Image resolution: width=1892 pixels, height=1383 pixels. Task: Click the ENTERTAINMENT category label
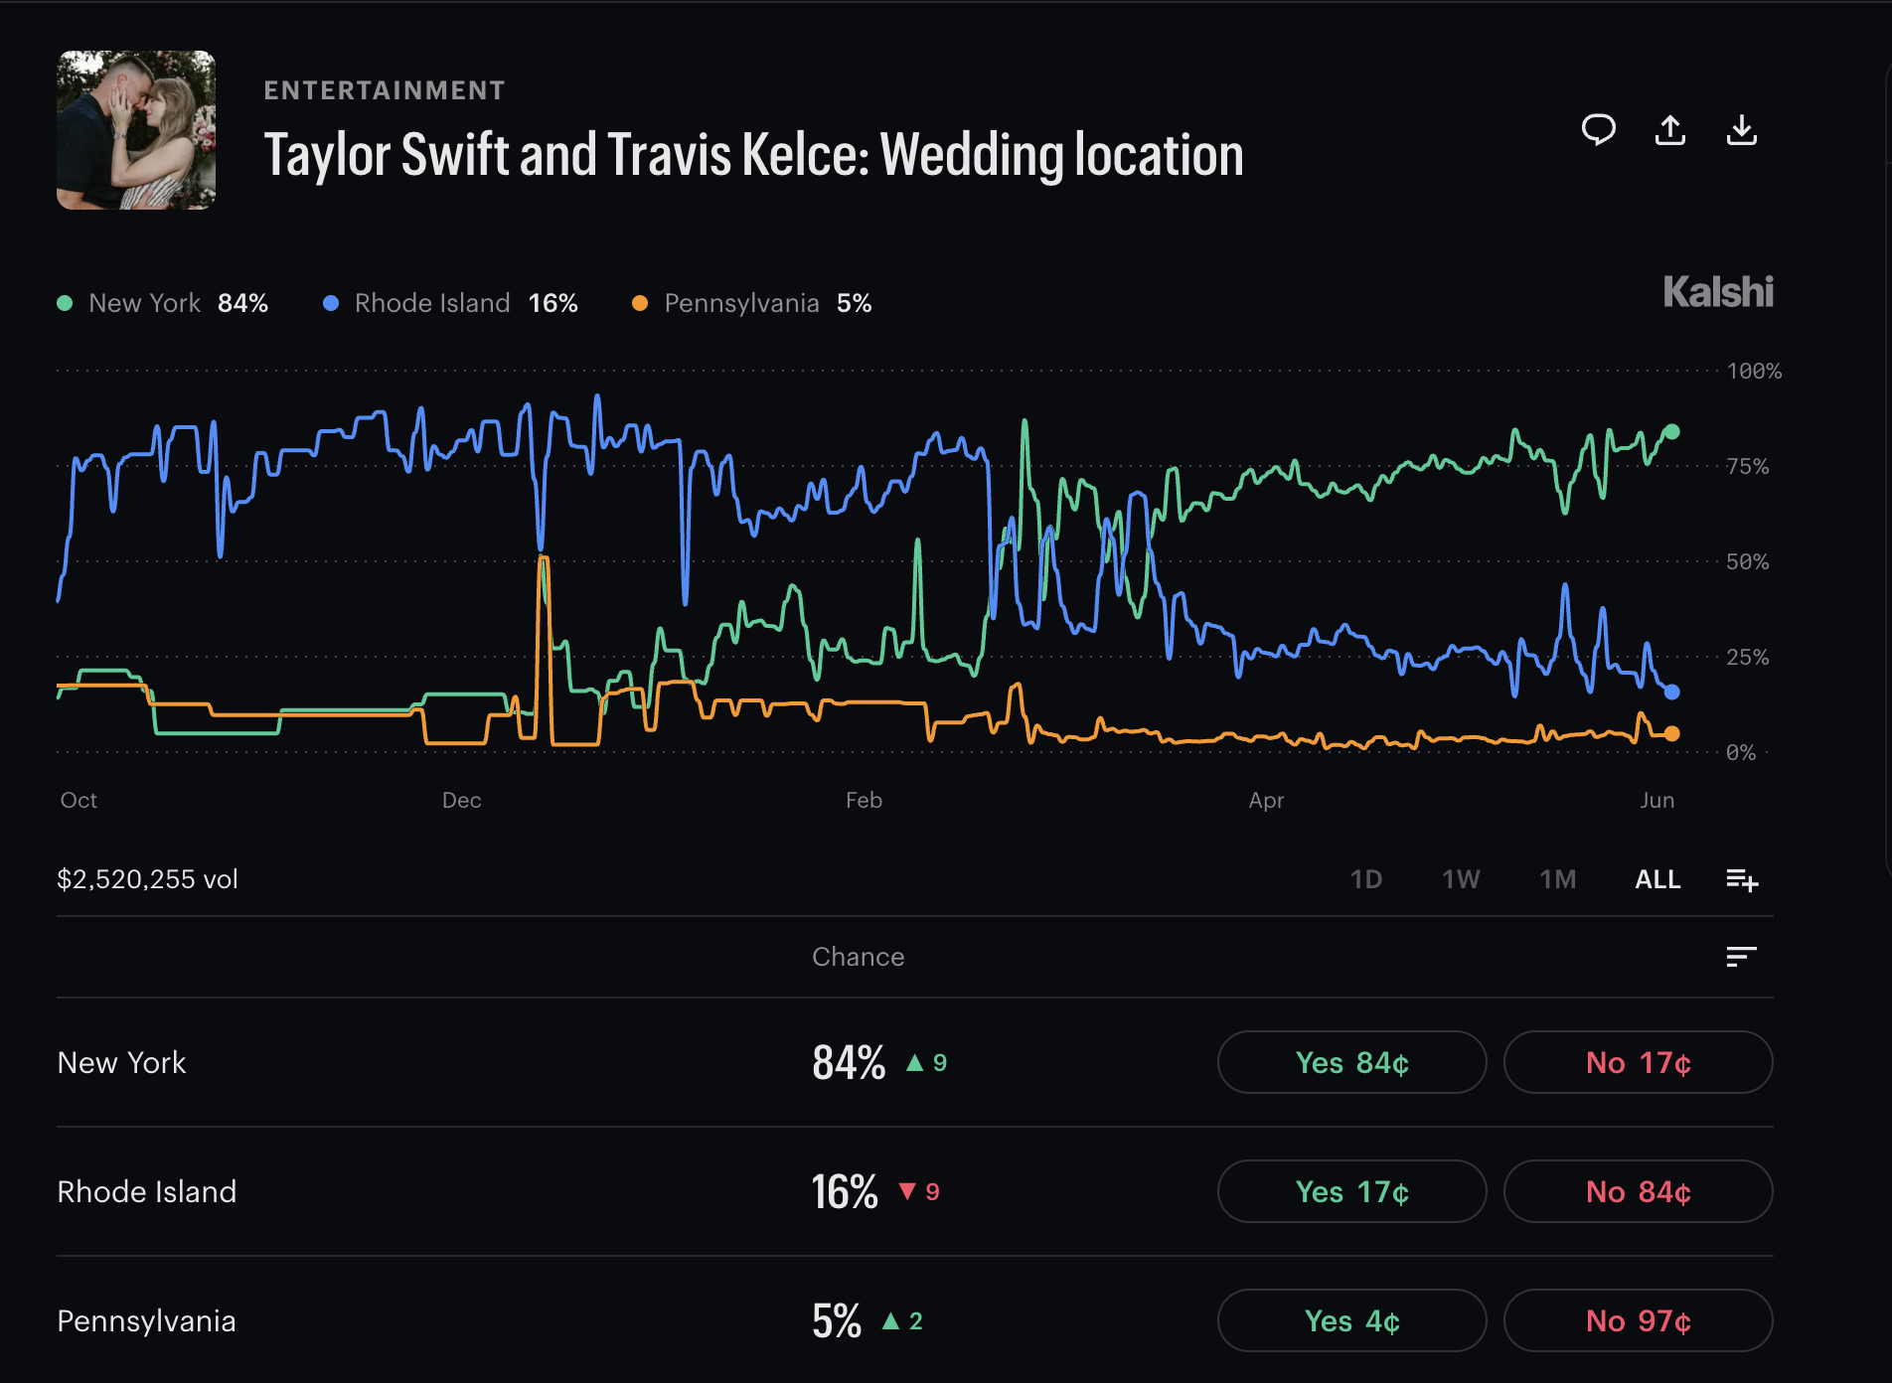click(385, 90)
